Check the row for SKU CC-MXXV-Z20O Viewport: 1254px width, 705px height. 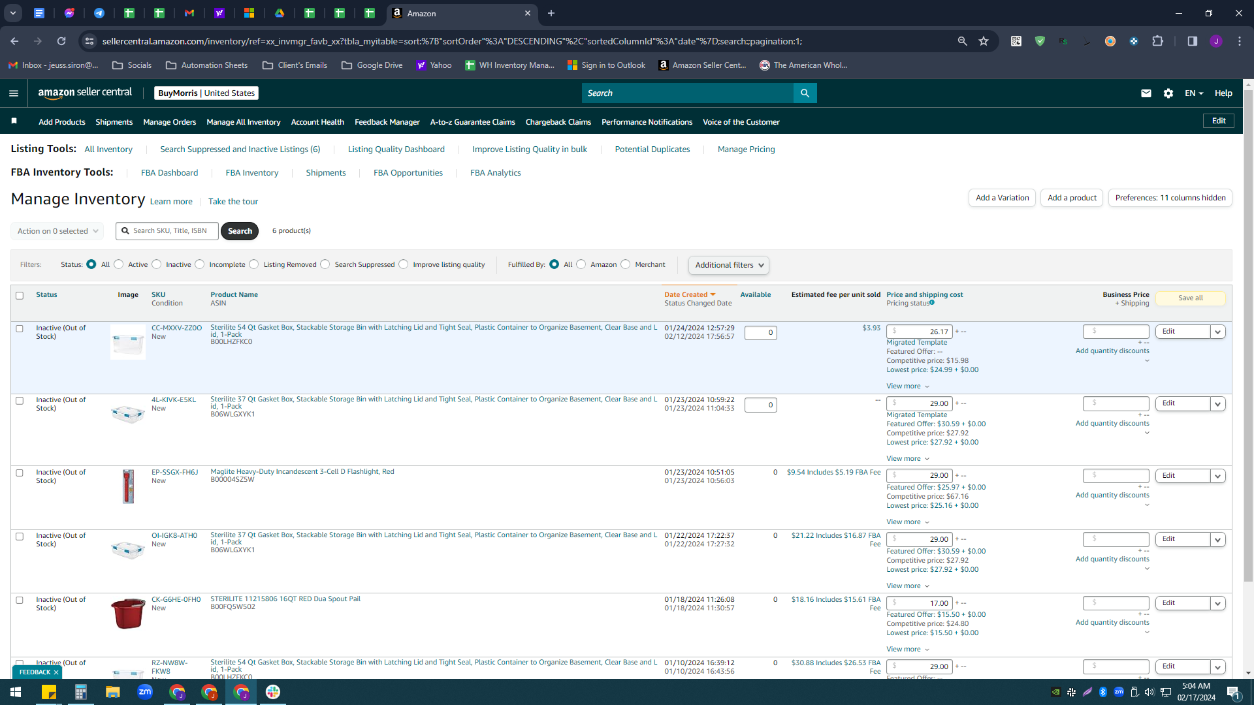coord(20,329)
